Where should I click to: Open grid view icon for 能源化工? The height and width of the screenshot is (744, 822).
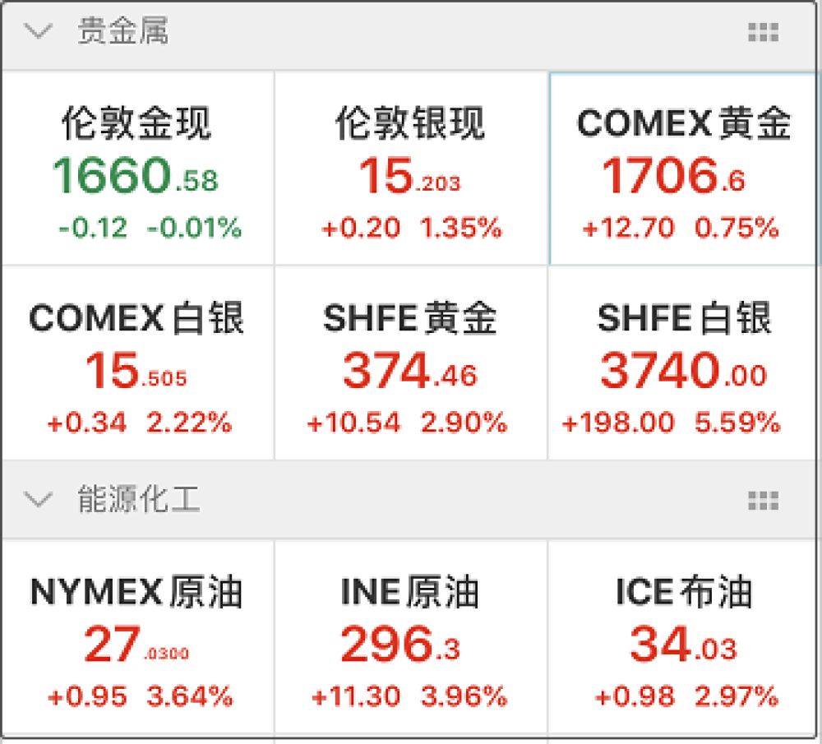coord(763,501)
